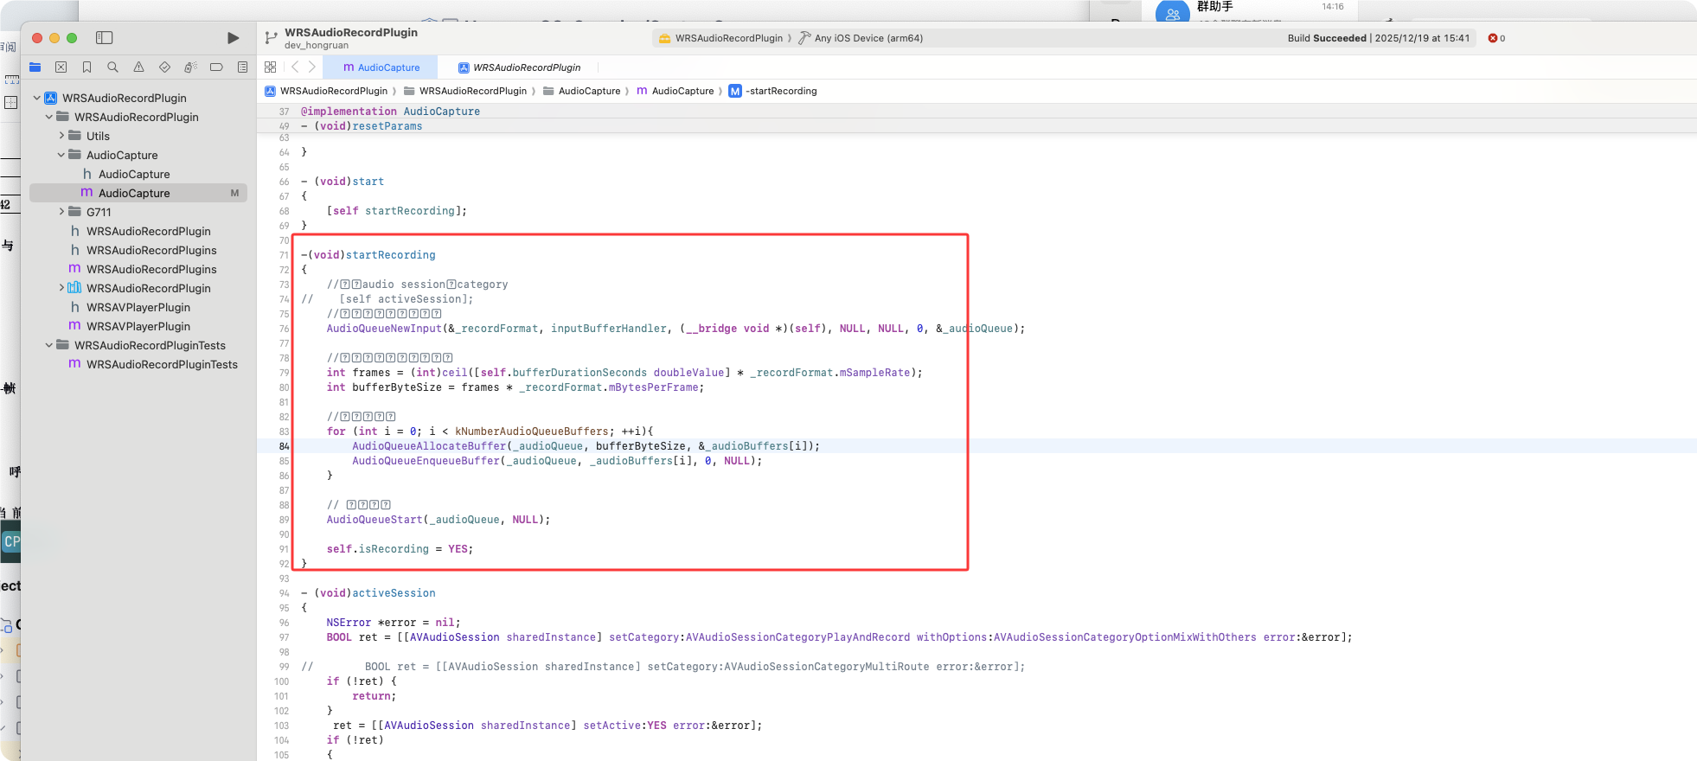
Task: Open the Debug navigator spray icon
Action: 190,67
